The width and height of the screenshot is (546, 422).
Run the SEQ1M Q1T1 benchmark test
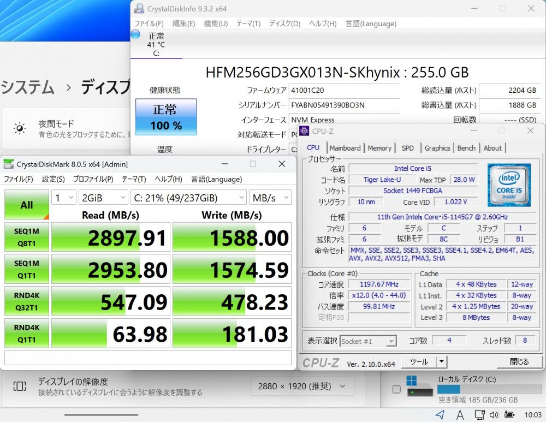click(26, 269)
